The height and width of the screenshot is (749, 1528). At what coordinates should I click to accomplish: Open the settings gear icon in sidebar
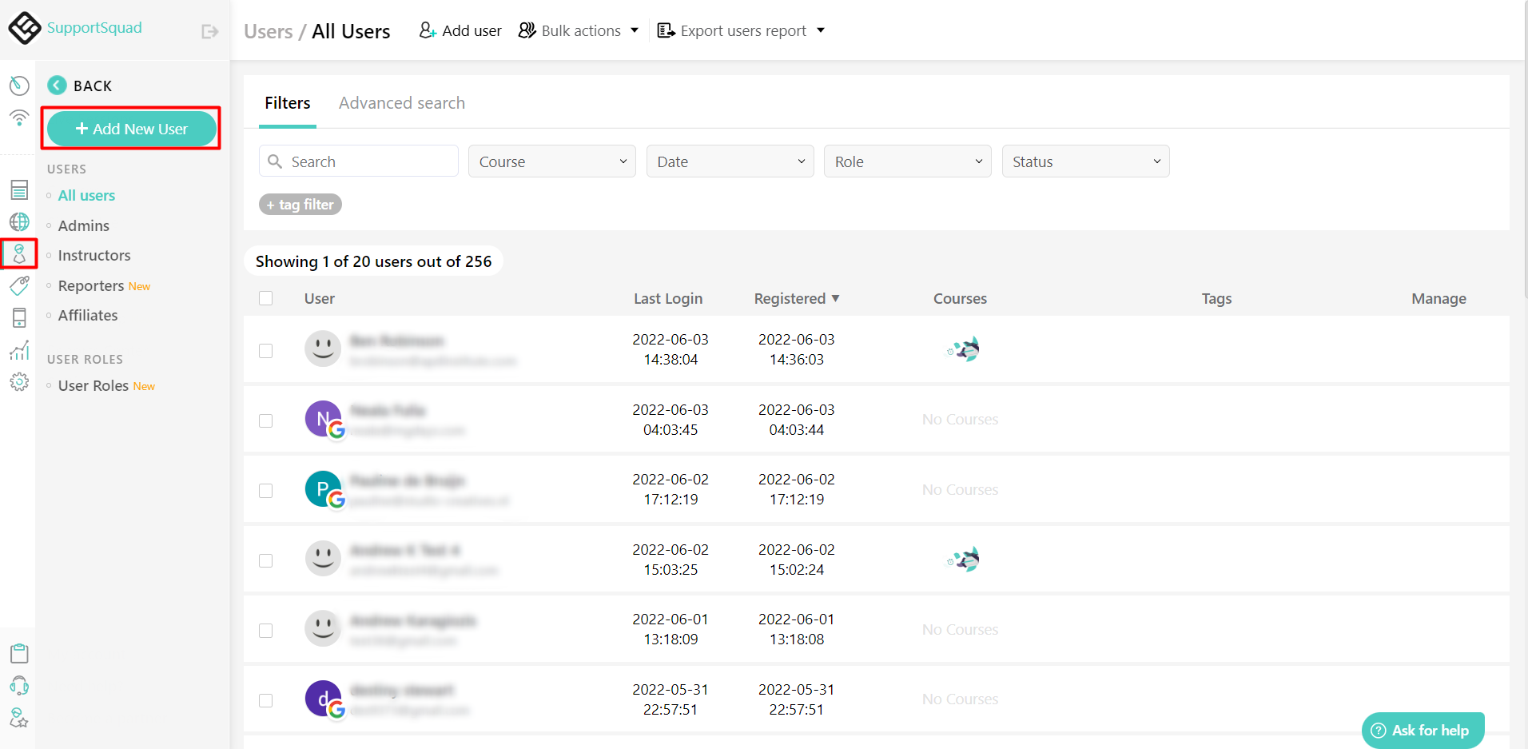pos(19,382)
